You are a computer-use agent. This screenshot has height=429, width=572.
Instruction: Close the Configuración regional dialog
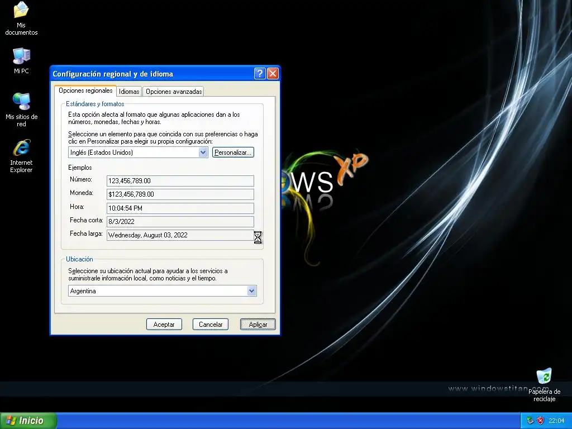273,74
